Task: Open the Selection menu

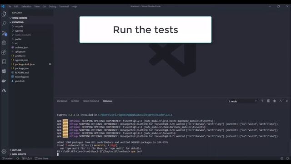Action: click(x=26, y=6)
